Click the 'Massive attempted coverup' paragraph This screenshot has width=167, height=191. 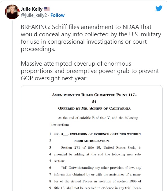[90, 71]
